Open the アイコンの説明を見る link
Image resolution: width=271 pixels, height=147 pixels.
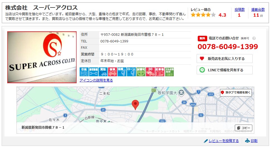tap(96, 80)
